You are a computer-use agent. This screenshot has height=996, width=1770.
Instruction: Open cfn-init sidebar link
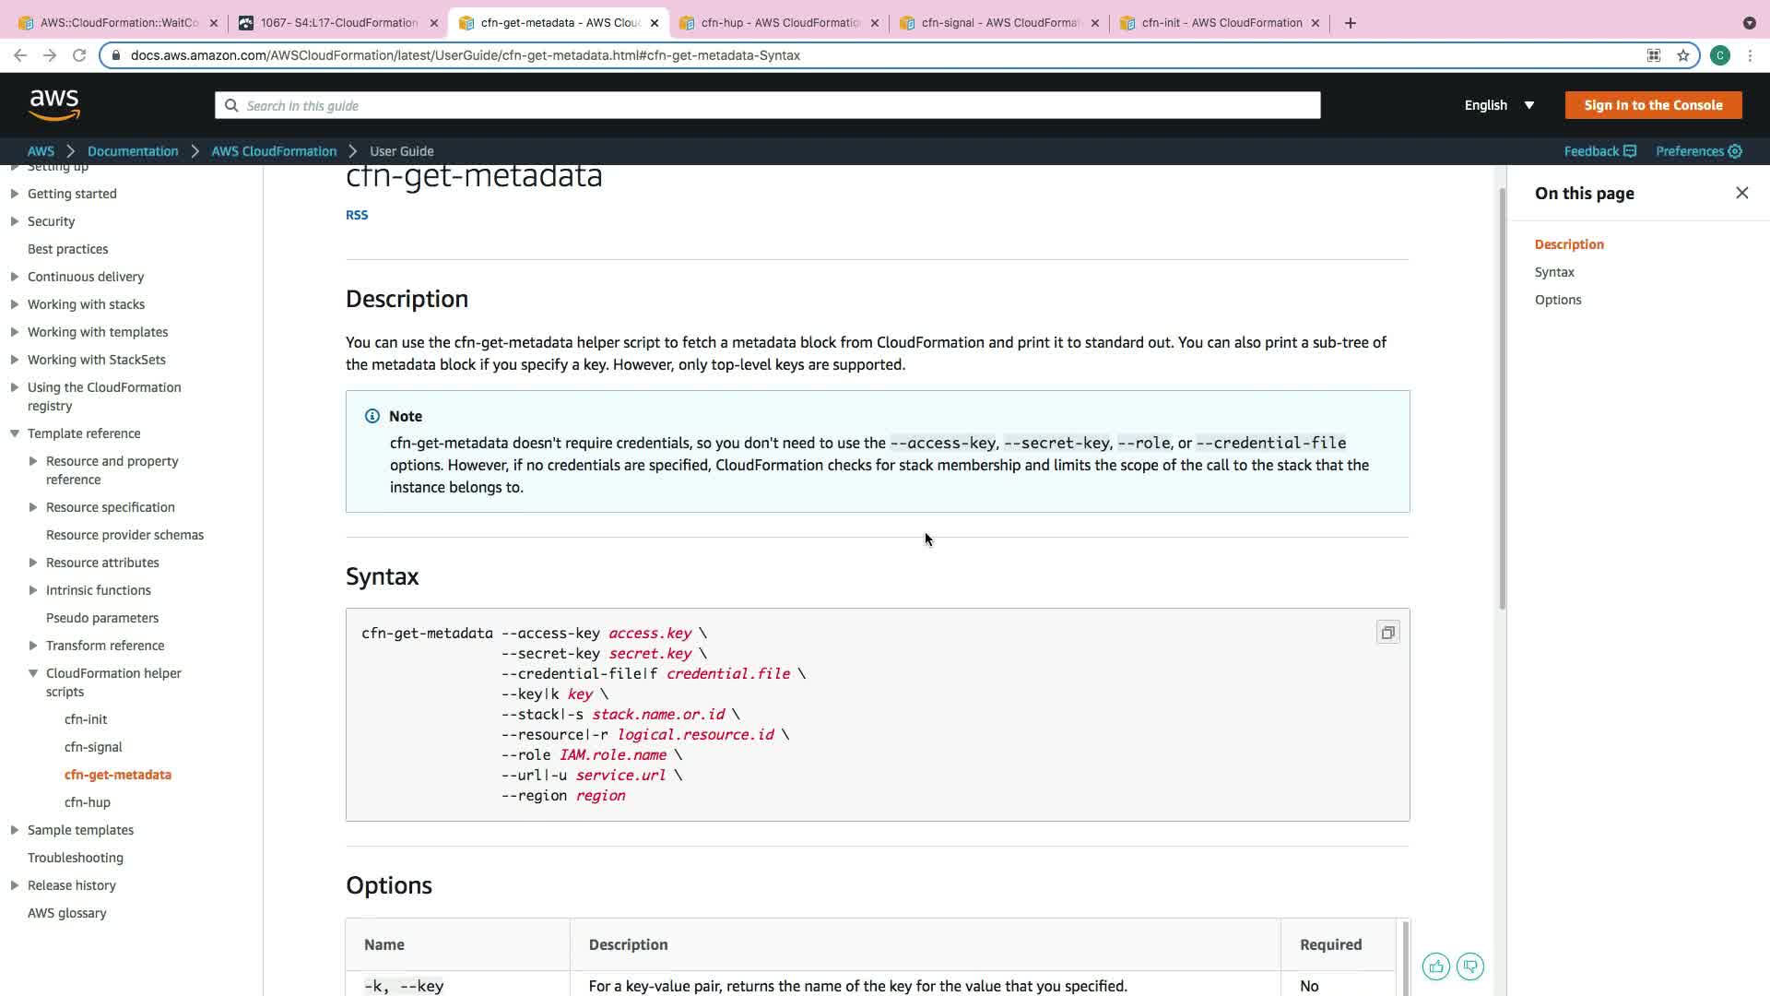pyautogui.click(x=86, y=719)
